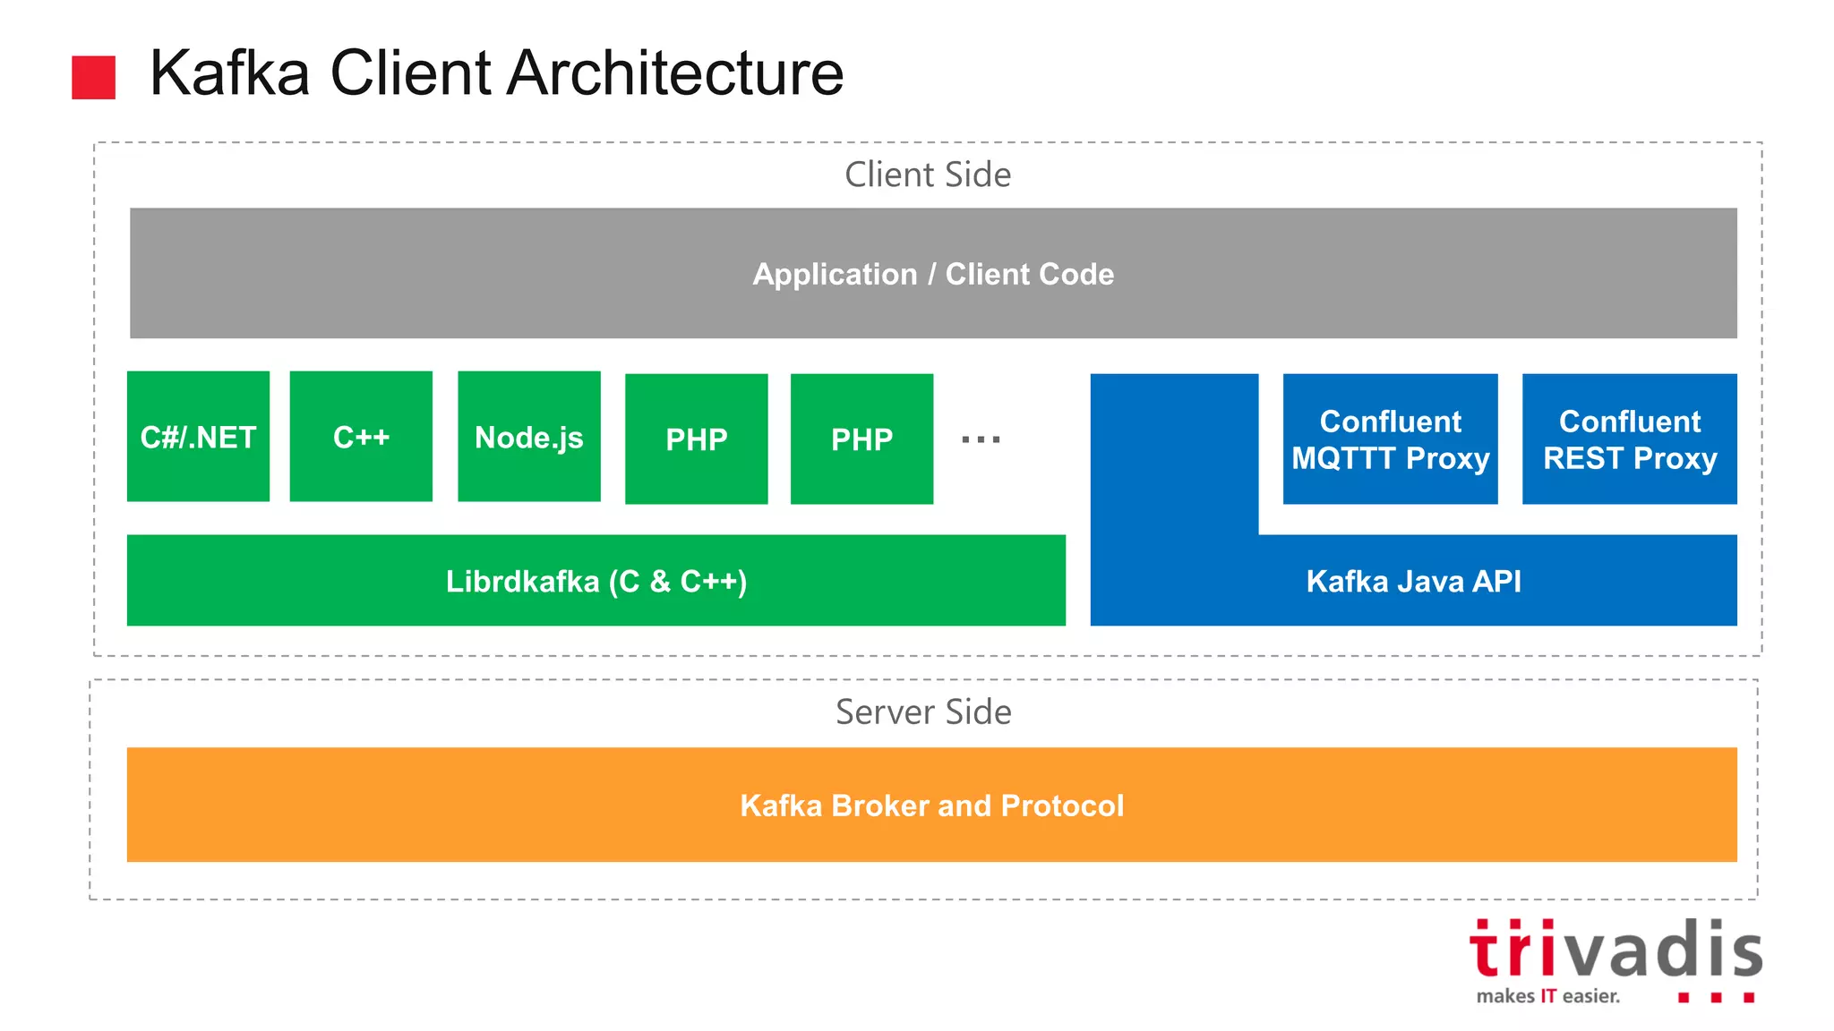Click the Node.js client box
The image size is (1834, 1031).
click(x=528, y=437)
